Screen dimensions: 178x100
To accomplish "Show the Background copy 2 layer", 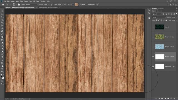I will click(153, 47).
